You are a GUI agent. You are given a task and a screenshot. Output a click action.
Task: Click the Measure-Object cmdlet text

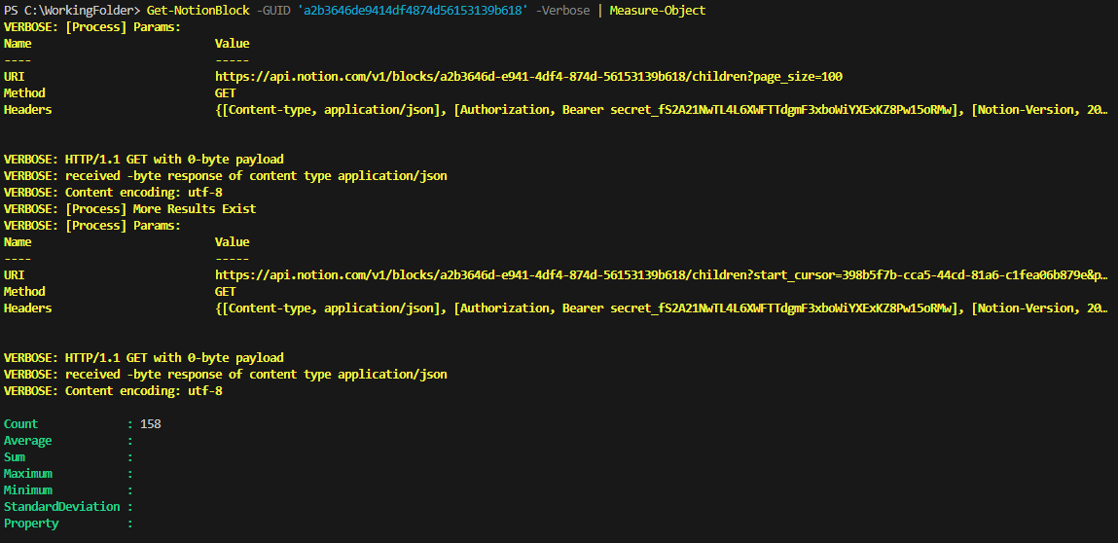[658, 11]
